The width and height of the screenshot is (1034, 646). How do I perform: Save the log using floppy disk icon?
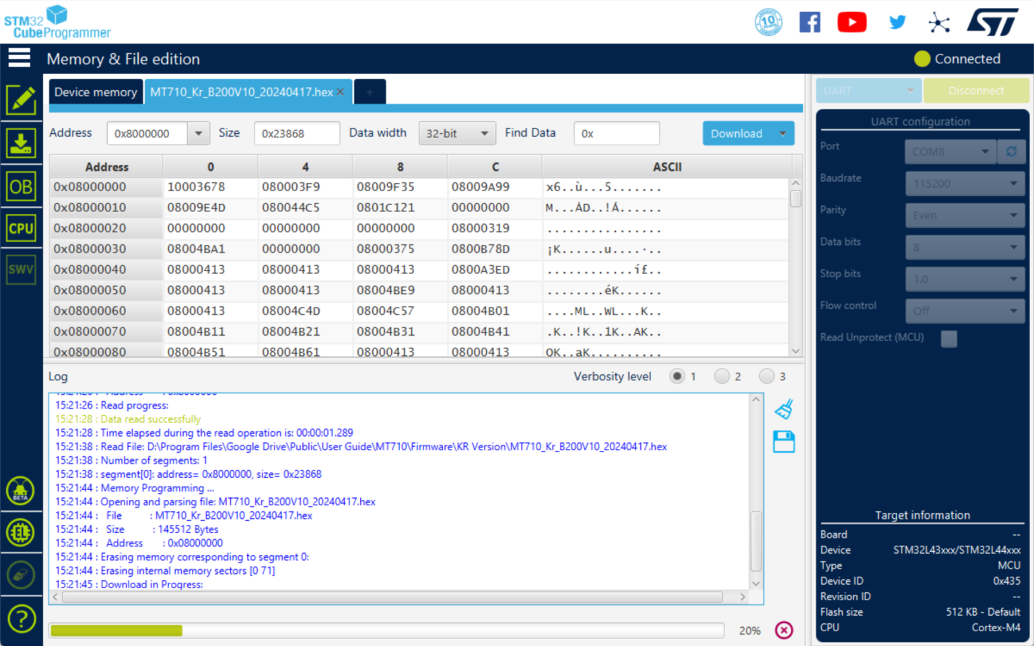[x=784, y=441]
